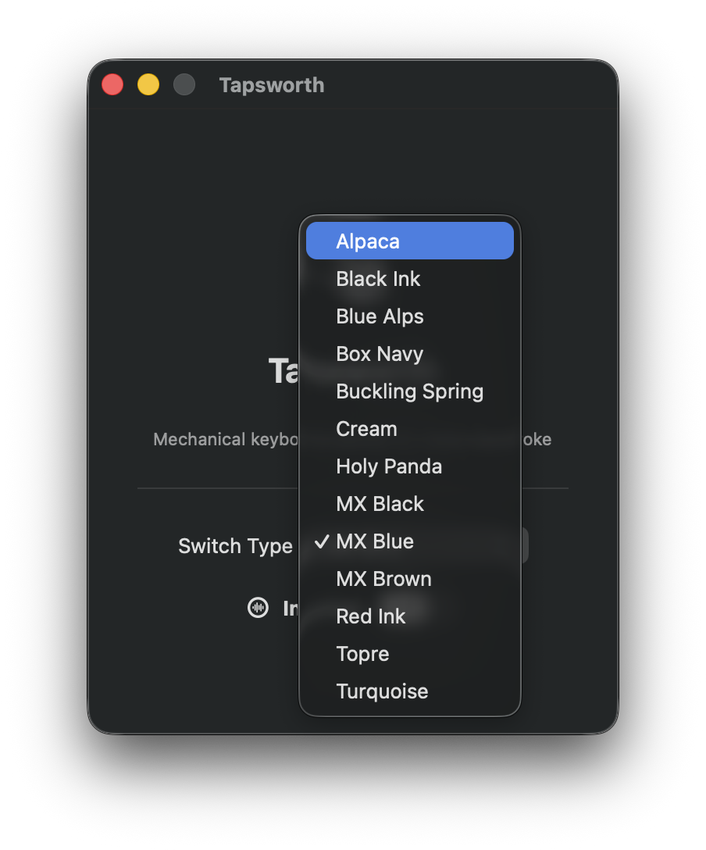Image resolution: width=706 pixels, height=850 pixels.
Task: Pick Turquoise at the menu bottom
Action: [x=410, y=691]
